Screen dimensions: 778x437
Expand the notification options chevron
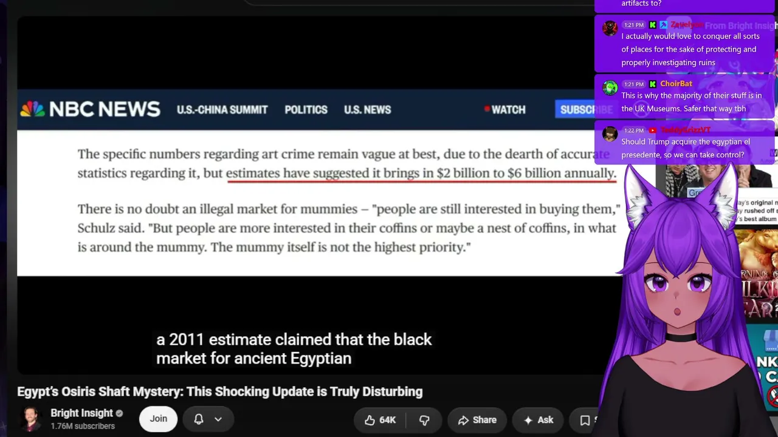tap(218, 419)
